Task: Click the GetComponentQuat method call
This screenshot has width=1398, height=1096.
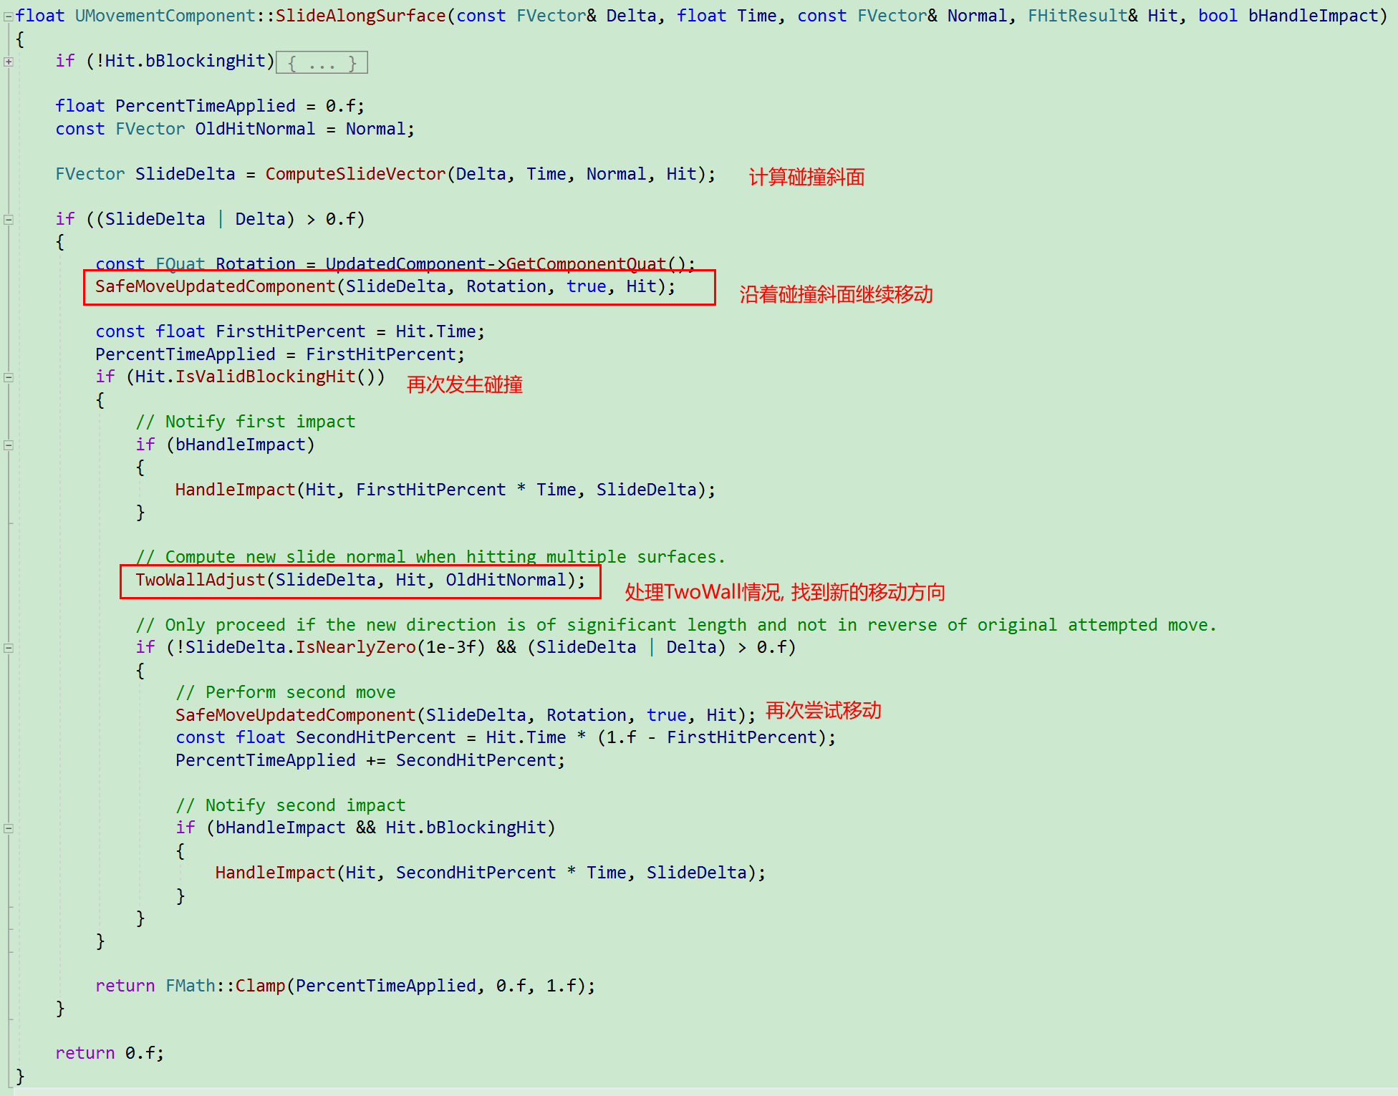Action: click(x=586, y=263)
